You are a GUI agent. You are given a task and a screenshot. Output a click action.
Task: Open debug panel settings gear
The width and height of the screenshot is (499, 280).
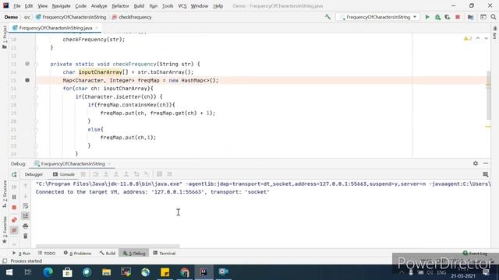point(476,163)
